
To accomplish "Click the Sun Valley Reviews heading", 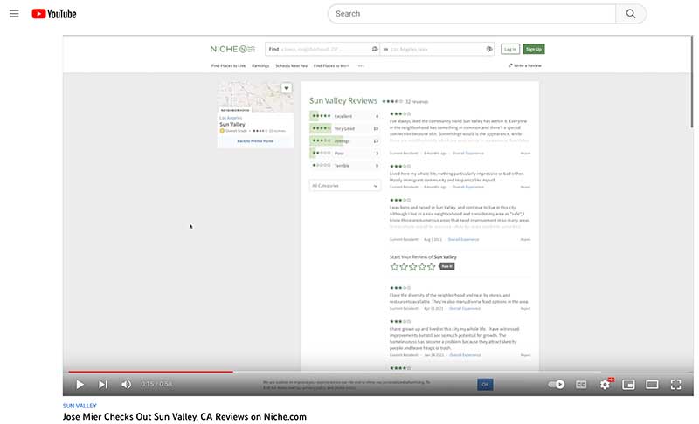I will (x=343, y=100).
